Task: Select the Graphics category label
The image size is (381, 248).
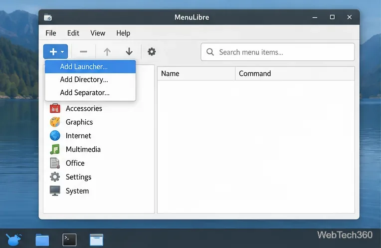Action: [79, 122]
